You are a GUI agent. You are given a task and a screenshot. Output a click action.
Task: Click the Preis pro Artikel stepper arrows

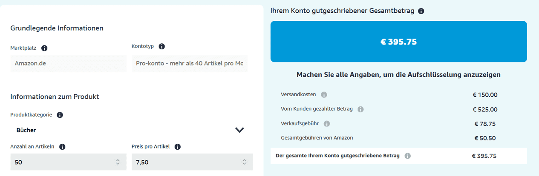244,162
